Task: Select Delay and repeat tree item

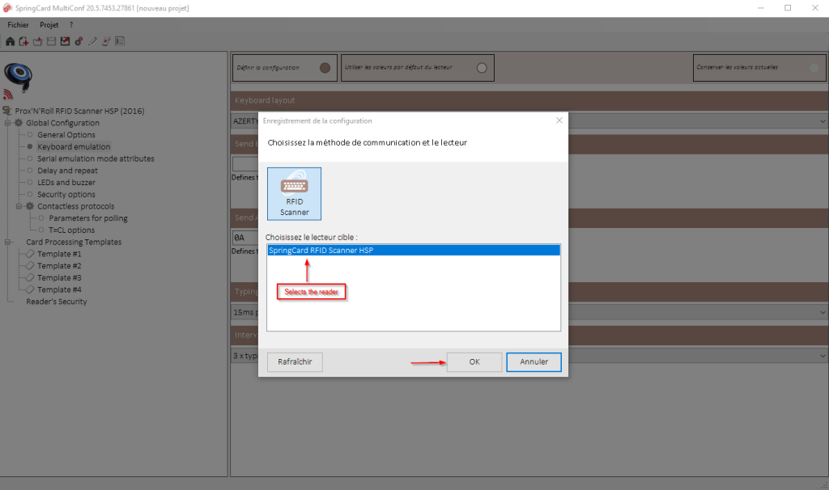Action: (x=67, y=171)
